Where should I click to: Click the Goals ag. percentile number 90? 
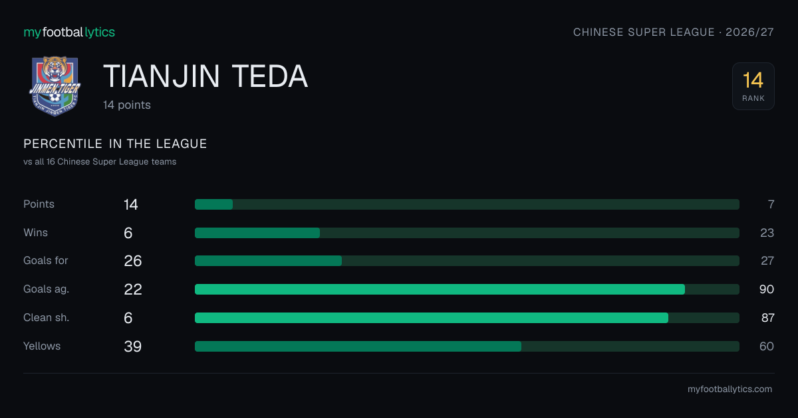pyautogui.click(x=767, y=289)
